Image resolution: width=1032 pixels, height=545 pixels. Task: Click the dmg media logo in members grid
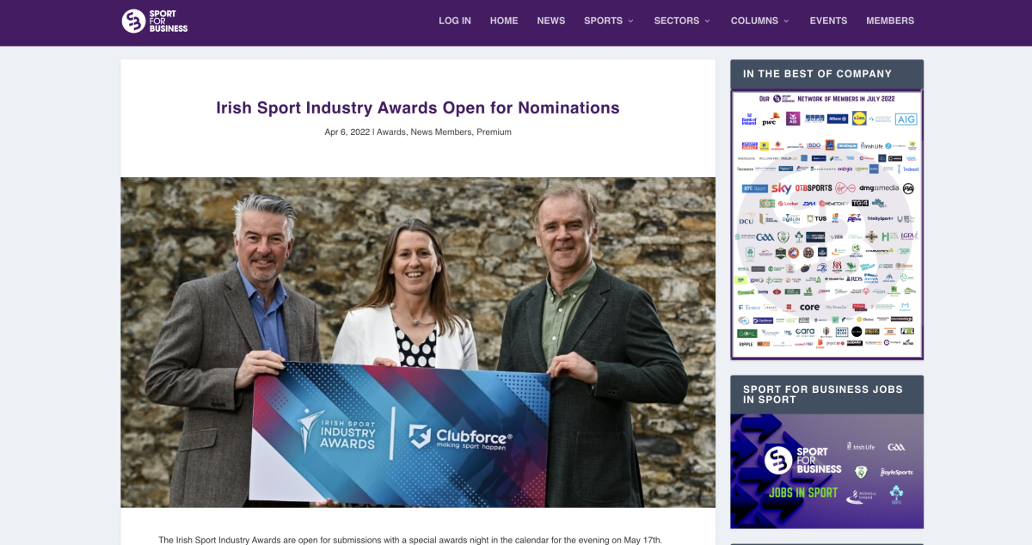pyautogui.click(x=878, y=188)
